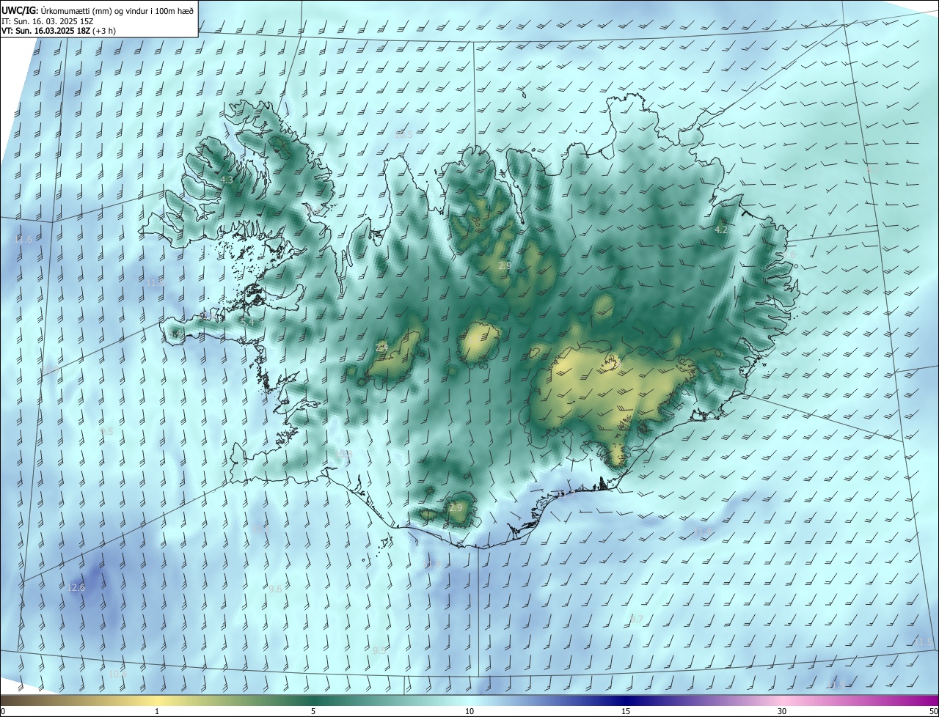Click the '50' tick label on the colour scale
939x717 pixels.
coord(933,712)
